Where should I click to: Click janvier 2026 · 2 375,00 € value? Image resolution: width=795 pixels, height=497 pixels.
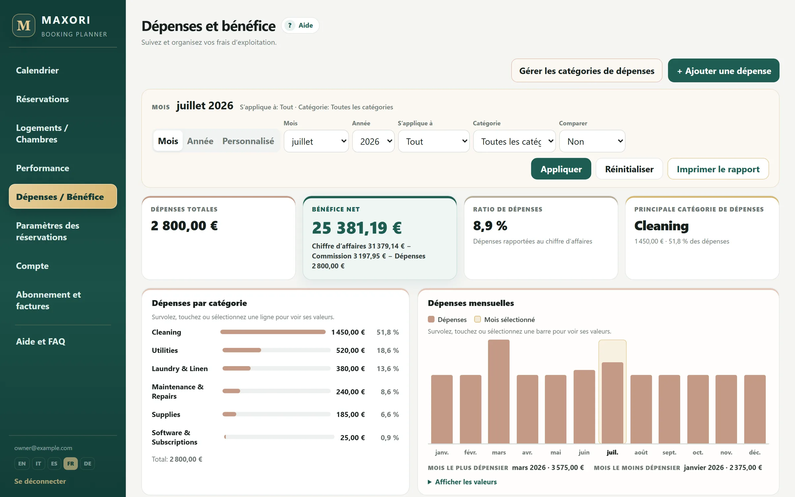click(x=723, y=468)
